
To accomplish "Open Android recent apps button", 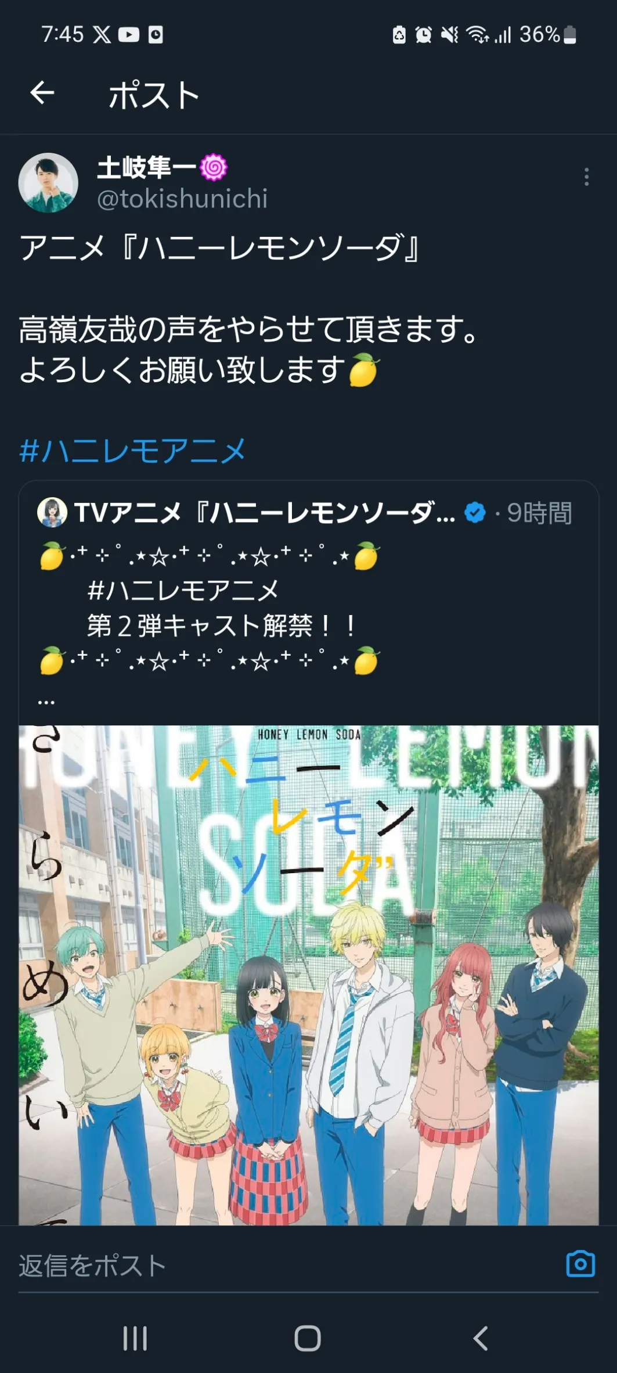I will (x=135, y=1338).
